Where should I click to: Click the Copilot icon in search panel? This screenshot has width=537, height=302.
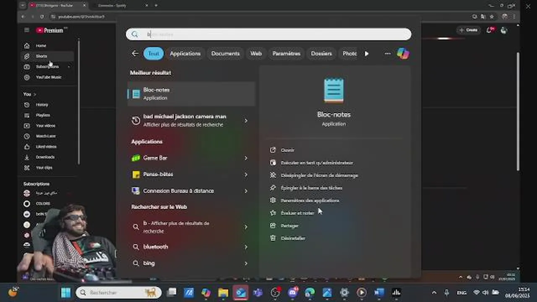403,54
